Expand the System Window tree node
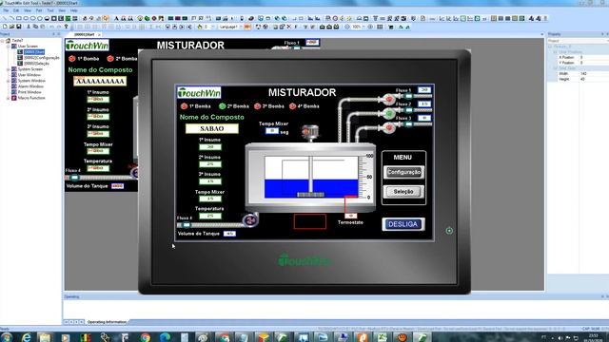The height and width of the screenshot is (342, 609). tap(9, 81)
